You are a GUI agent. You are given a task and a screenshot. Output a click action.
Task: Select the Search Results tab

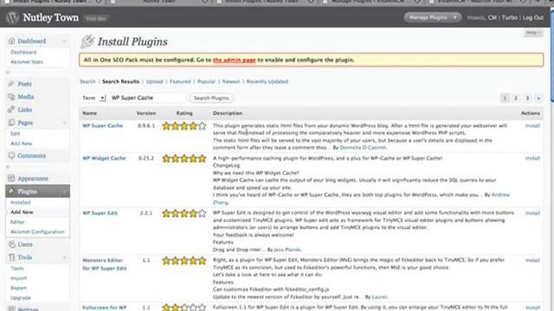pyautogui.click(x=120, y=81)
